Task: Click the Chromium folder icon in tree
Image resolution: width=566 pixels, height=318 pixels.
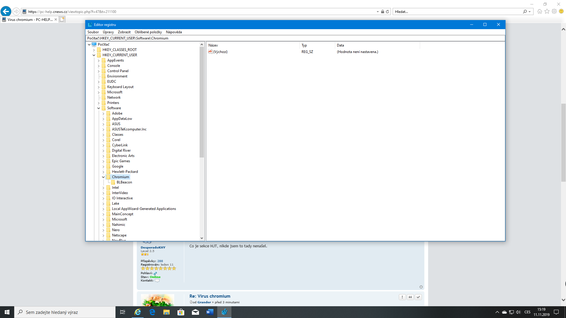Action: pyautogui.click(x=108, y=177)
